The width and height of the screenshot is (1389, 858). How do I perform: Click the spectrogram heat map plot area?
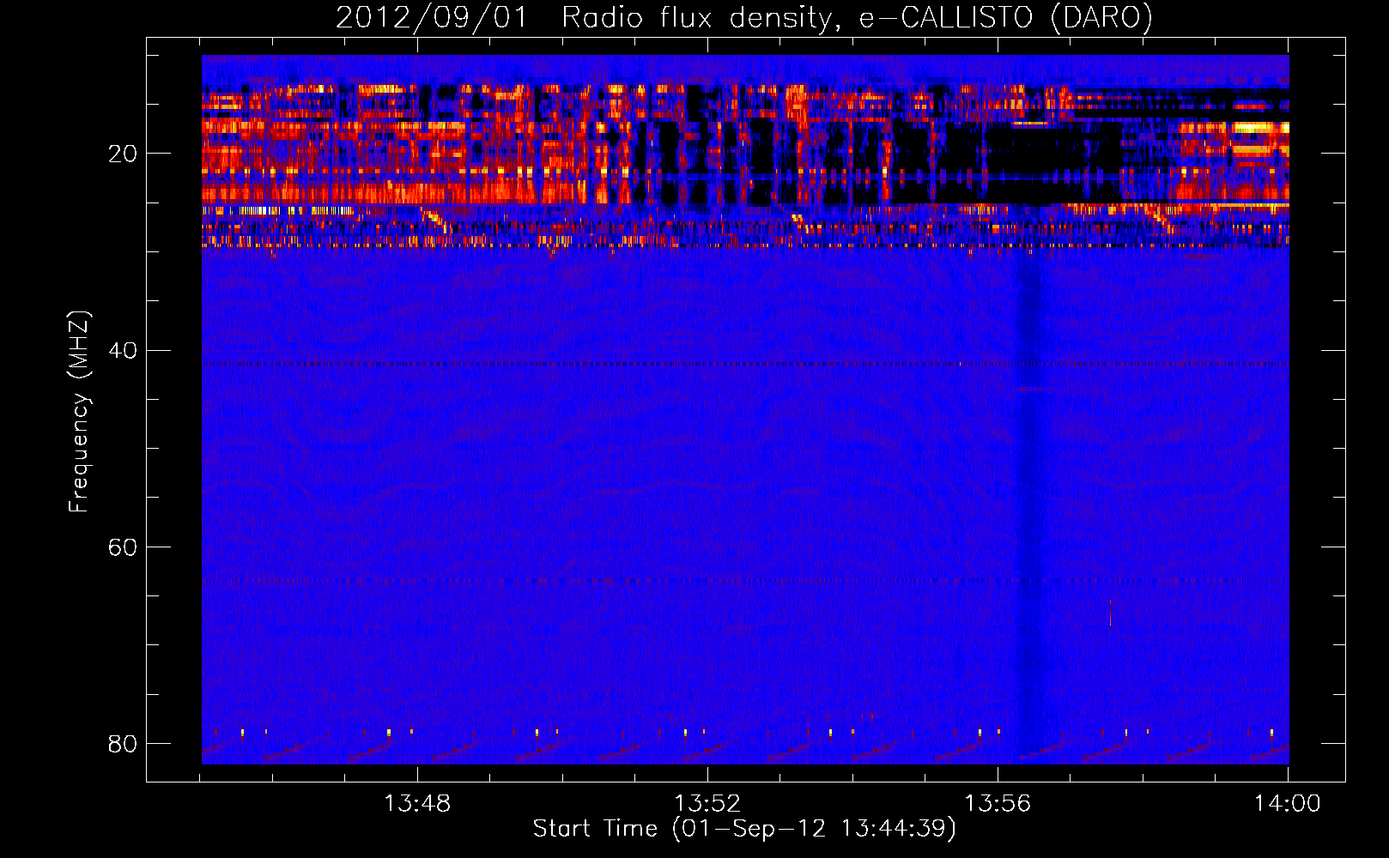[x=745, y=409]
